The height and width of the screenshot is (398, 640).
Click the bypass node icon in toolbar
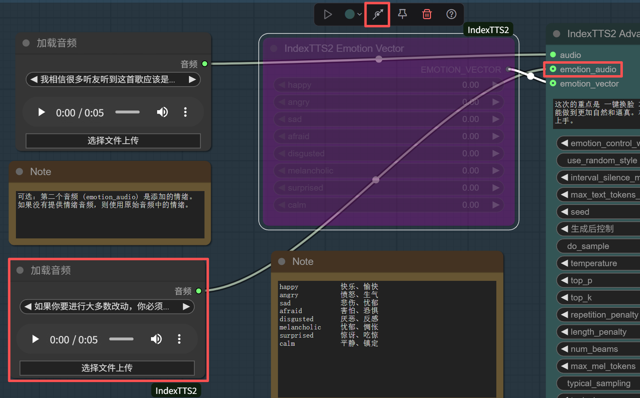[378, 15]
